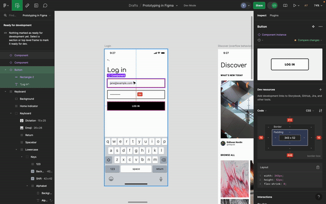Screen dimensions: 326x204
Task: Click the LOG IN button preview thumbnail
Action: [290, 64]
